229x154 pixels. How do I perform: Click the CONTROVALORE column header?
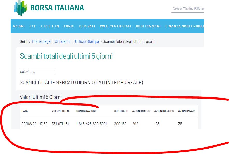click(87, 111)
